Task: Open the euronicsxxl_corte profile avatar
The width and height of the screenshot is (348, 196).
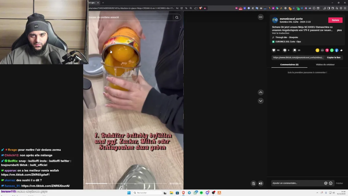Action: point(275,20)
